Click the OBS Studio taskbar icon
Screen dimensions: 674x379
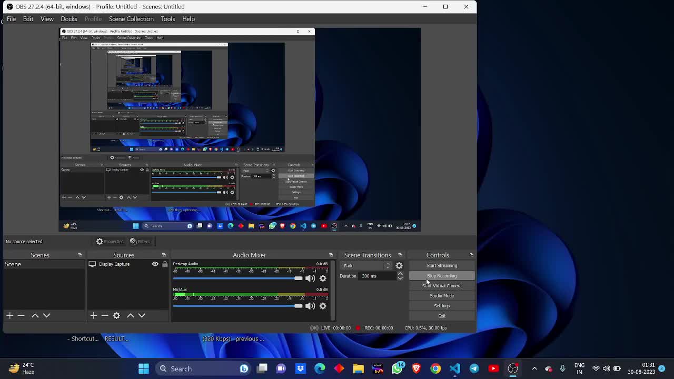coord(513,368)
